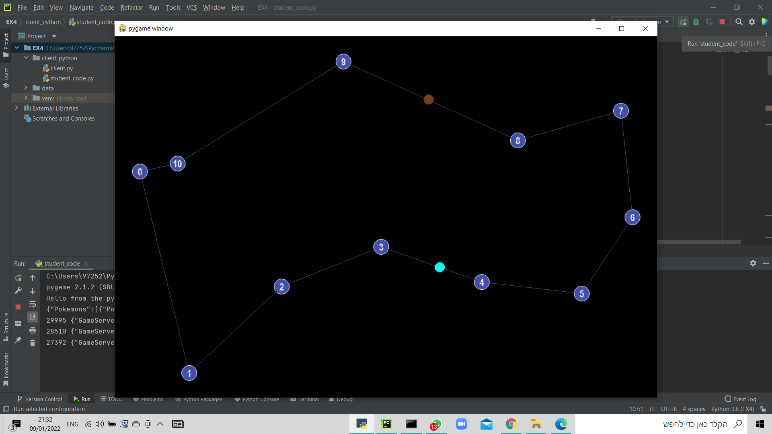Open the Bookmarks side tab
The height and width of the screenshot is (434, 772).
click(x=6, y=369)
